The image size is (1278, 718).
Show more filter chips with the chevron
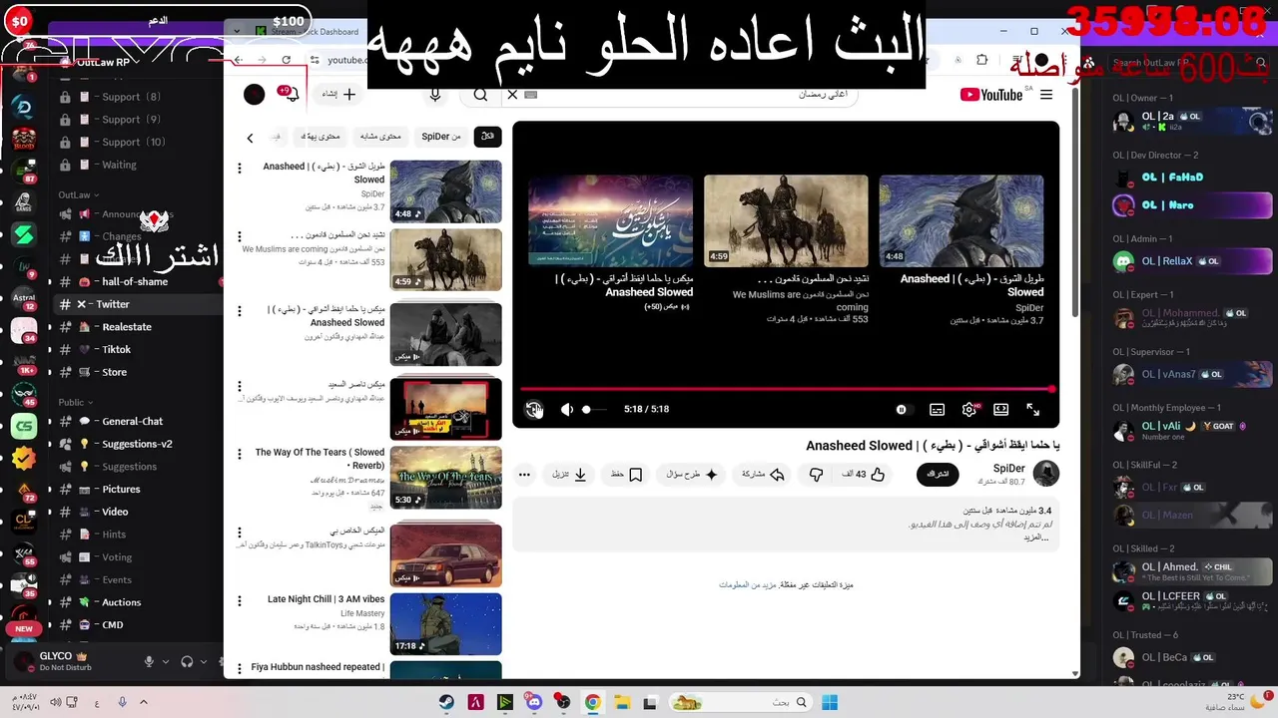[251, 138]
